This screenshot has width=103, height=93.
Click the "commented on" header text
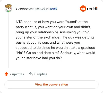39,9
